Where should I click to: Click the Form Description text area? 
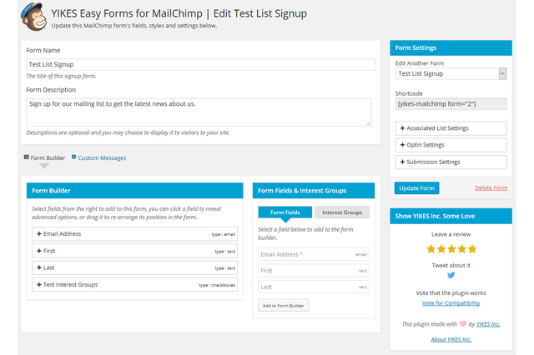click(199, 112)
